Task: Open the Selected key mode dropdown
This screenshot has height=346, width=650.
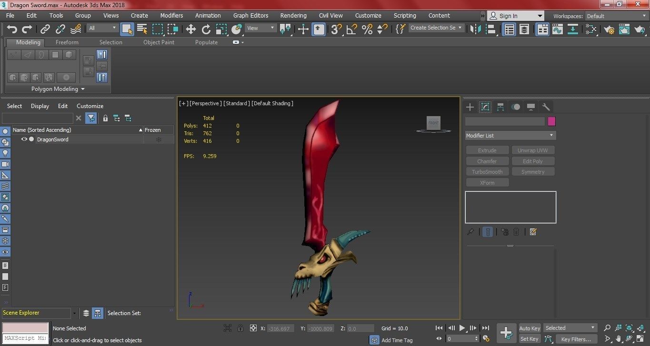Action: point(570,328)
